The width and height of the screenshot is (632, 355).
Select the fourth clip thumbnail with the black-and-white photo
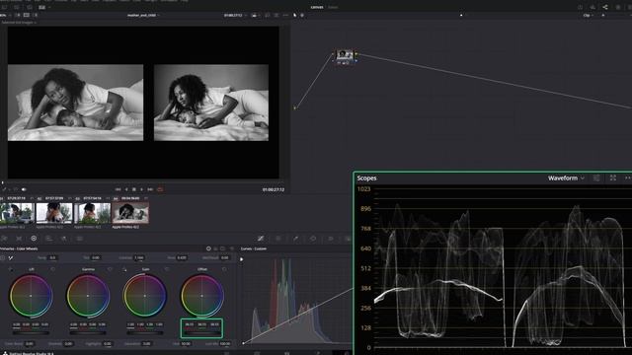coord(130,213)
